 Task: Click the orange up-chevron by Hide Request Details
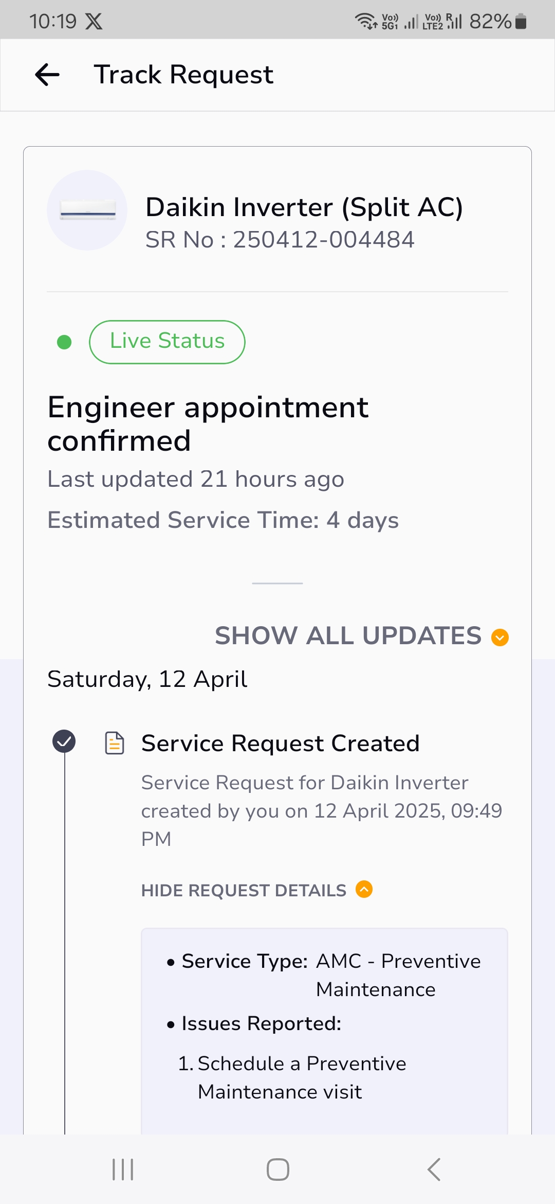pyautogui.click(x=364, y=889)
